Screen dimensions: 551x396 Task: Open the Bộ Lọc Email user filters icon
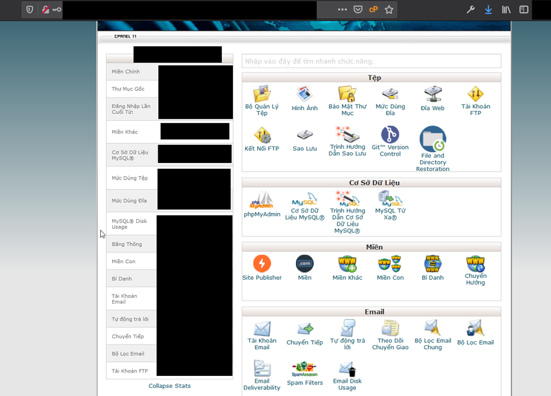[476, 328]
